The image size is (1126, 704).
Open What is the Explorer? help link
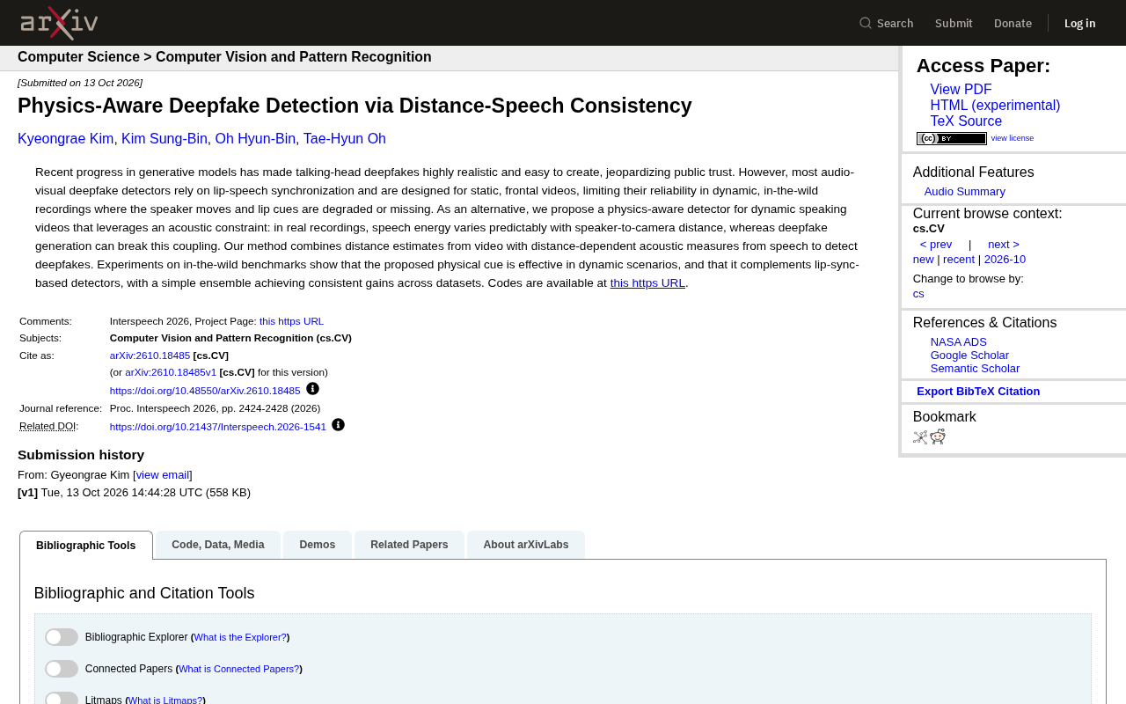tap(240, 637)
